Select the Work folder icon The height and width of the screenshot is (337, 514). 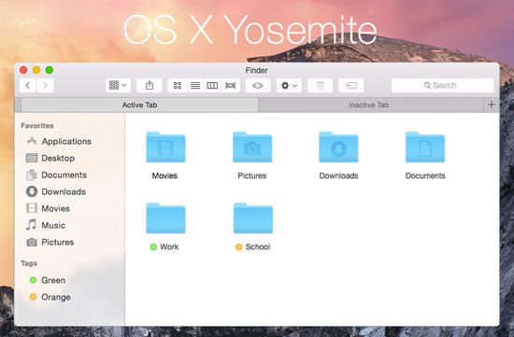pos(165,218)
